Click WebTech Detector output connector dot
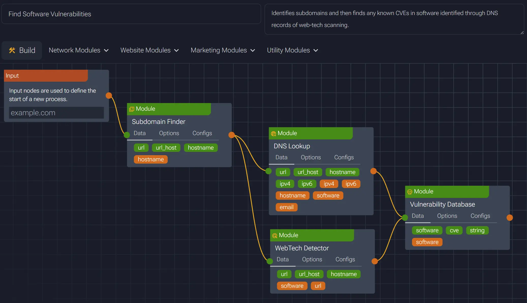Viewport: 527px width, 303px height. point(375,261)
